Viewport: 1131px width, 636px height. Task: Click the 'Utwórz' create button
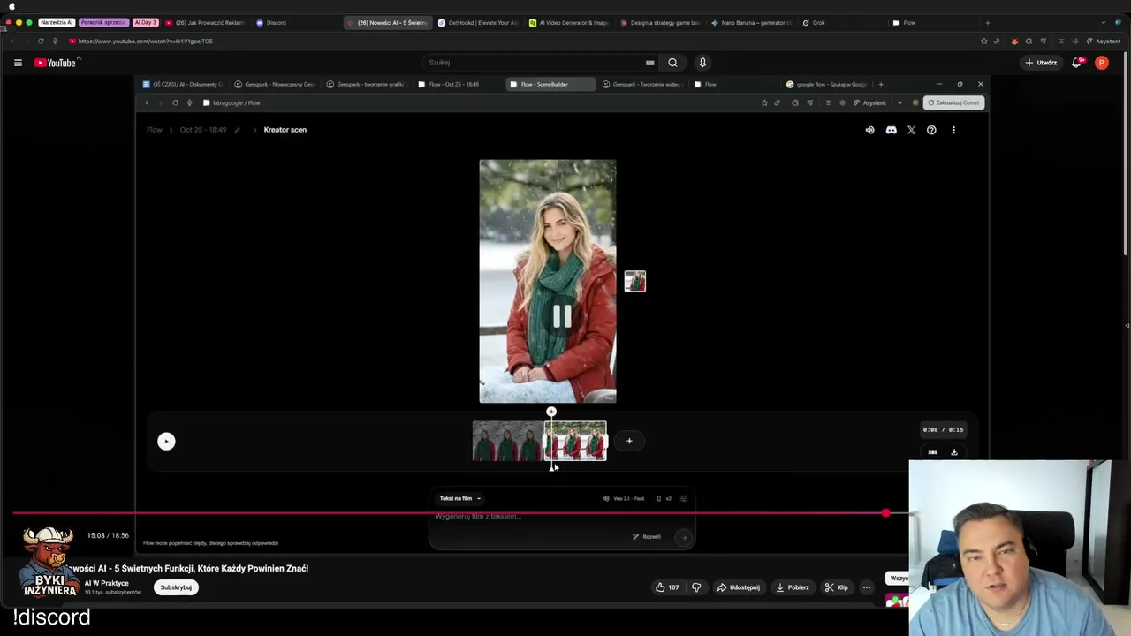pyautogui.click(x=1041, y=63)
